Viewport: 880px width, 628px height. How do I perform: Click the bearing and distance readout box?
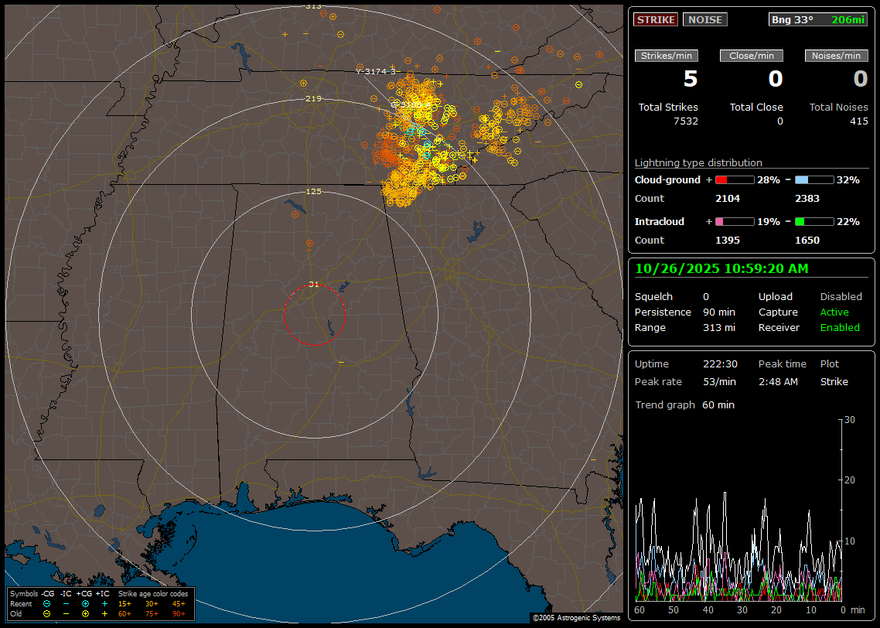[818, 19]
